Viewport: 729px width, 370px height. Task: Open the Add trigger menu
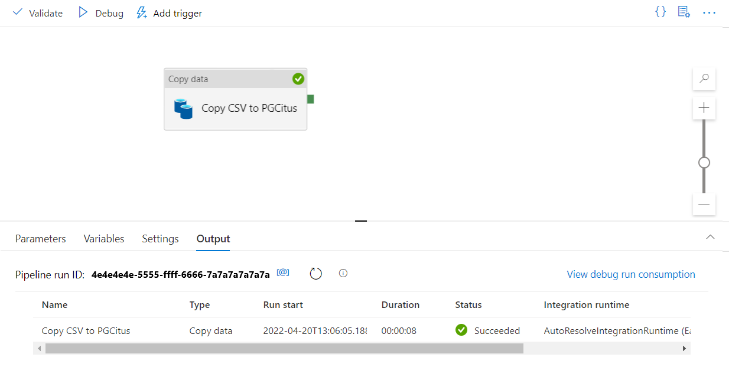point(168,12)
